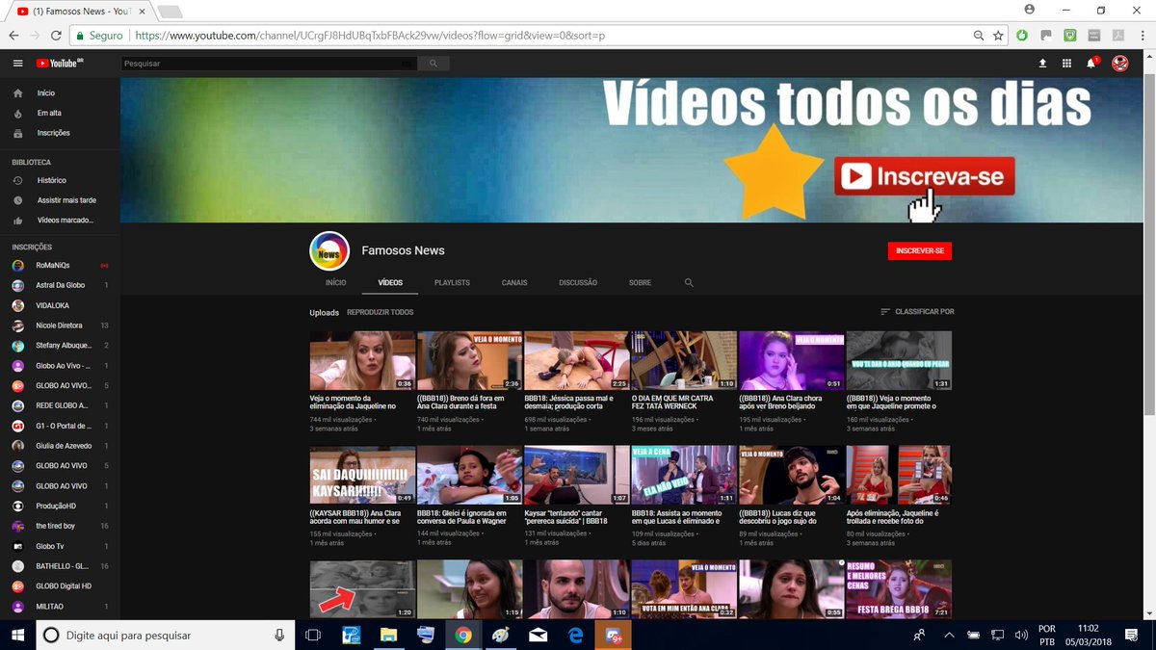The width and height of the screenshot is (1156, 650).
Task: Click the YouTube search input field
Action: click(x=270, y=64)
